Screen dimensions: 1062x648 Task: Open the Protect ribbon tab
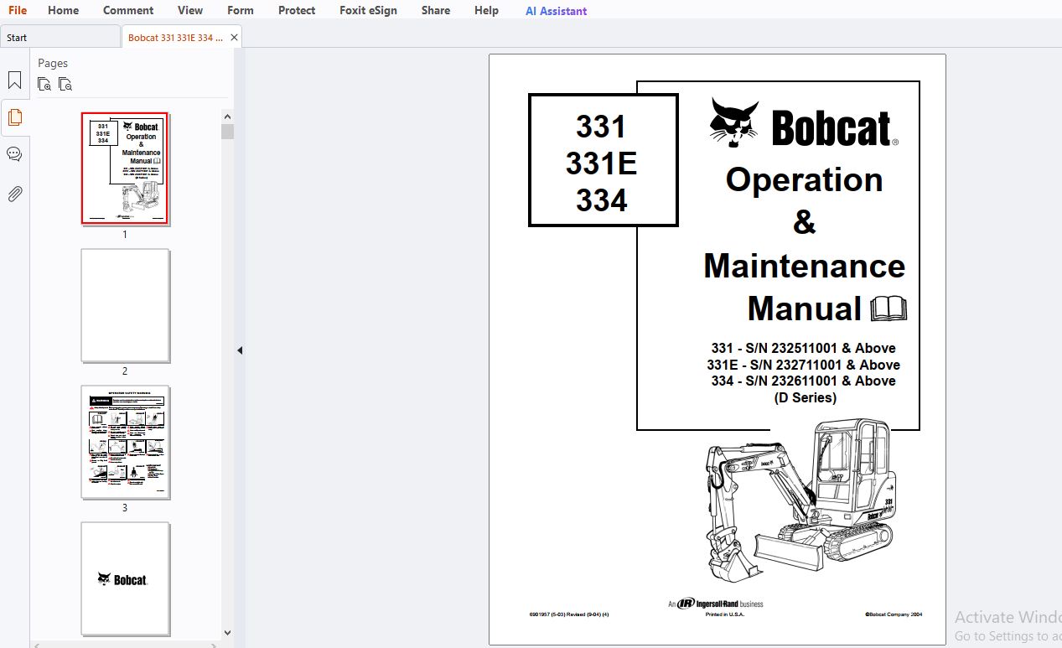pos(297,10)
